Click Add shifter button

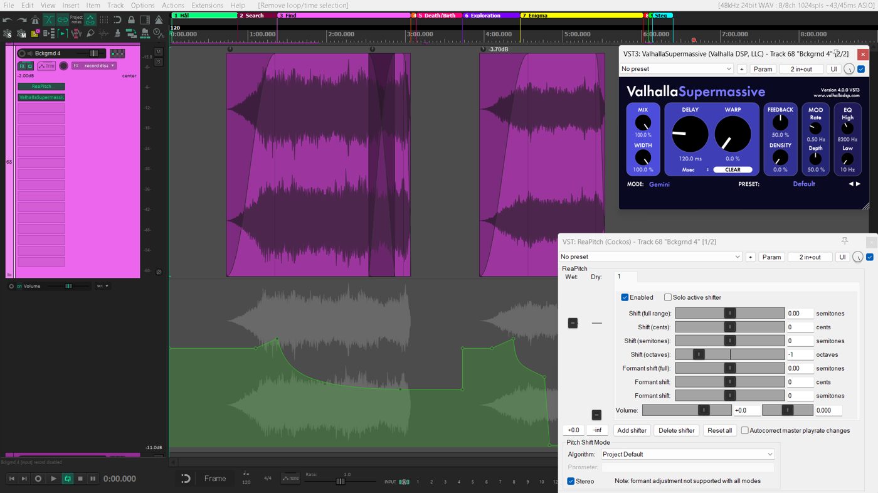pos(632,430)
